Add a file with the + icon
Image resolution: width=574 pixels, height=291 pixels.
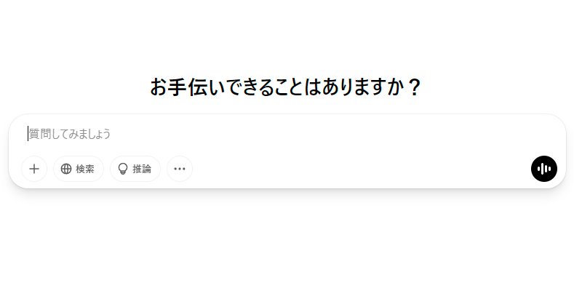(34, 169)
